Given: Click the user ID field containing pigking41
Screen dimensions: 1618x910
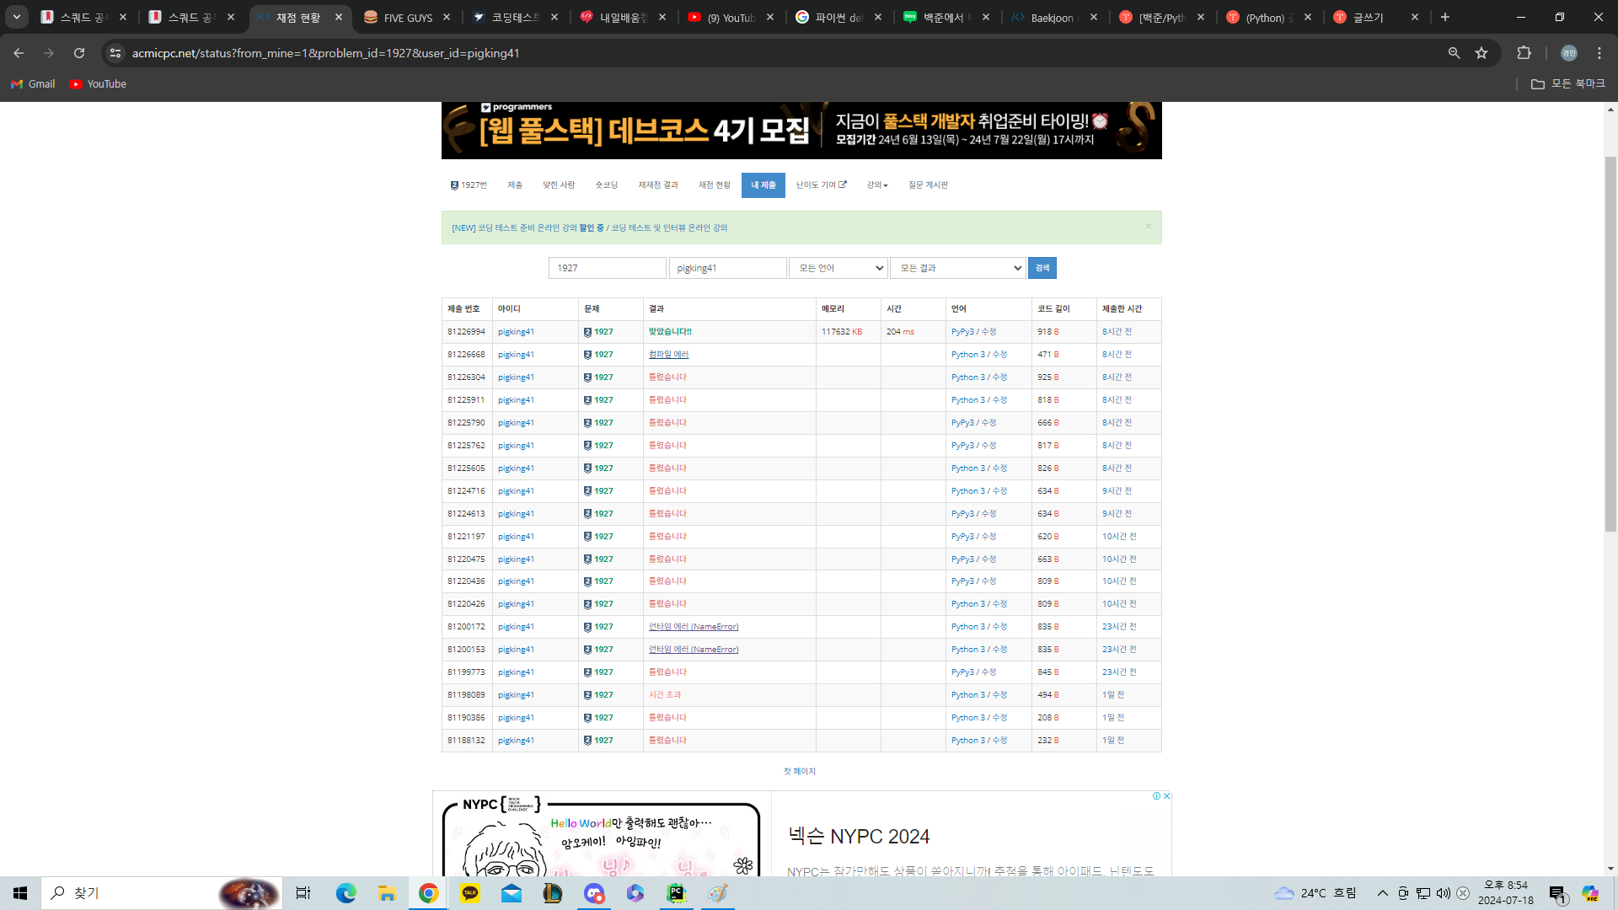Looking at the screenshot, I should pyautogui.click(x=727, y=268).
